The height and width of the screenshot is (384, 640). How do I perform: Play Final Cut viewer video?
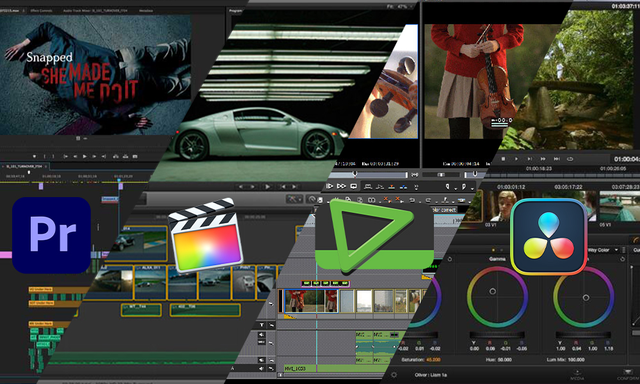pyautogui.click(x=268, y=187)
